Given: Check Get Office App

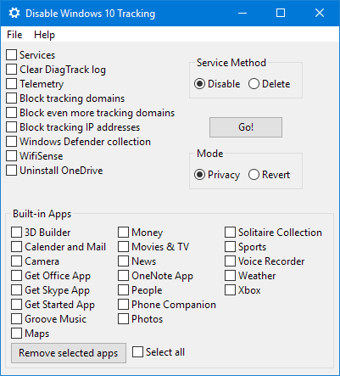Looking at the screenshot, I should tap(16, 276).
